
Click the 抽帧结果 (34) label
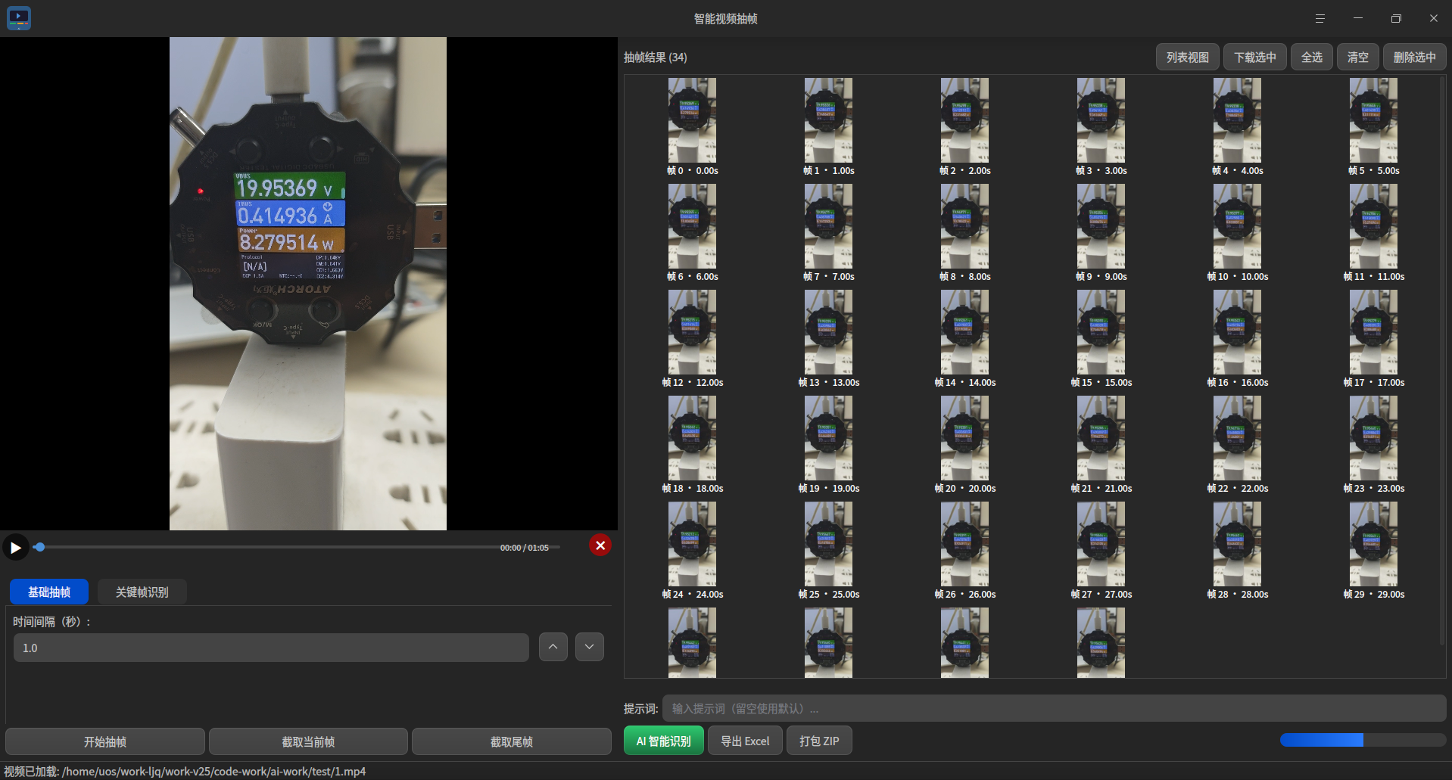[x=655, y=57]
